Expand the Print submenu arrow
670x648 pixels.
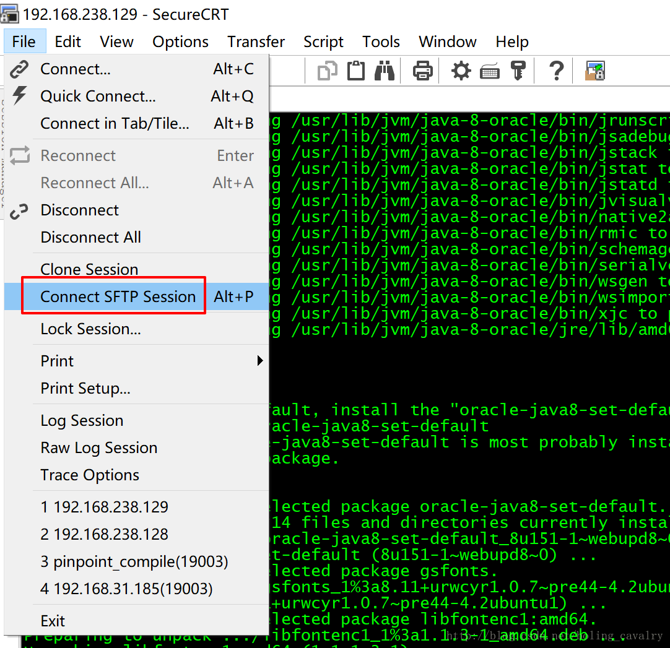point(260,361)
